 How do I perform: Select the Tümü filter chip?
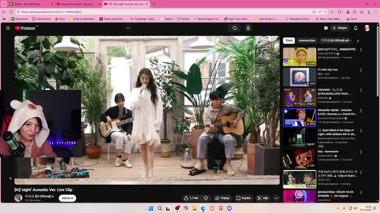pos(289,41)
